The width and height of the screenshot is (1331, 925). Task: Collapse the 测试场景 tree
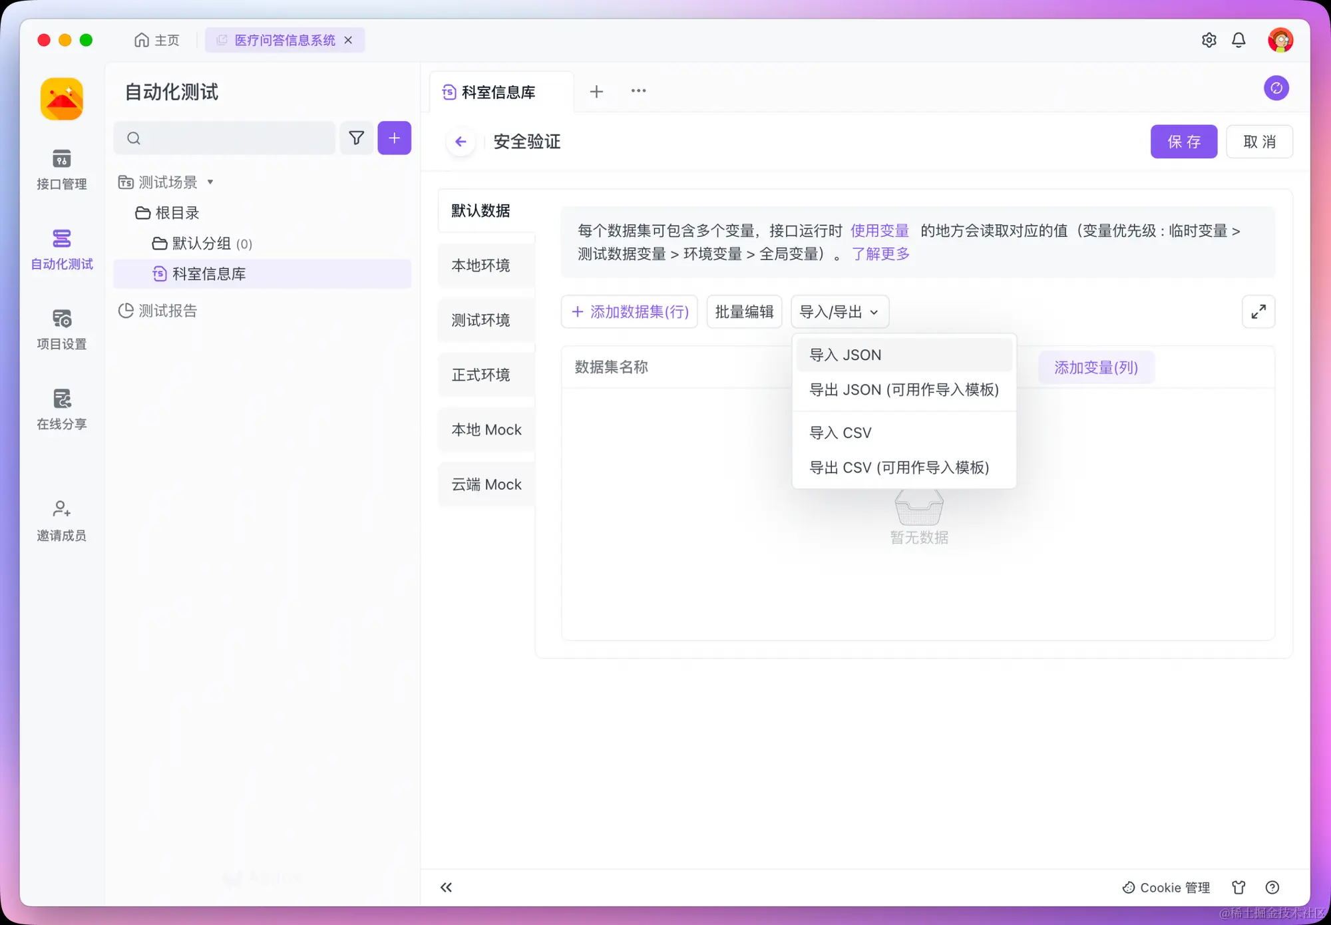click(x=210, y=182)
